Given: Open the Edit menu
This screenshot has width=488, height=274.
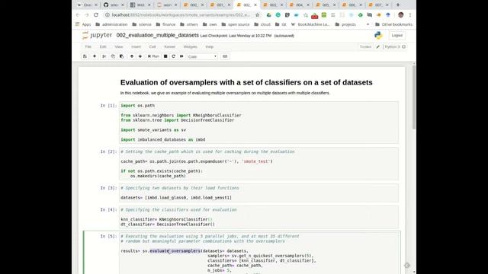Looking at the screenshot, I should [x=103, y=47].
